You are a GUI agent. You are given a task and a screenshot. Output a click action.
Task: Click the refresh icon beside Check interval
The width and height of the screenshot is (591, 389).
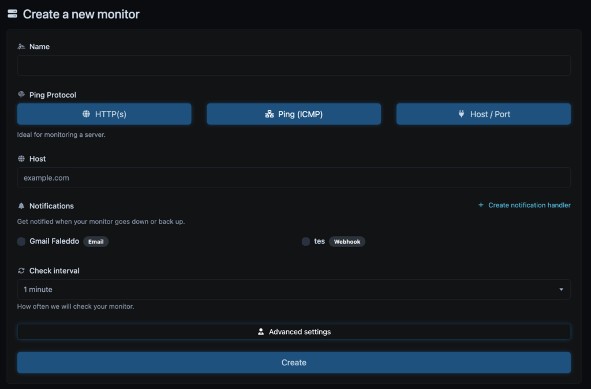click(x=21, y=271)
